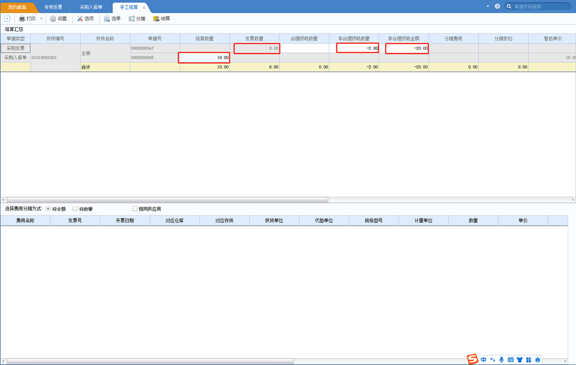Image resolution: width=576 pixels, height=365 pixels.
Task: Click 存货名称 column header
Action: click(105, 38)
